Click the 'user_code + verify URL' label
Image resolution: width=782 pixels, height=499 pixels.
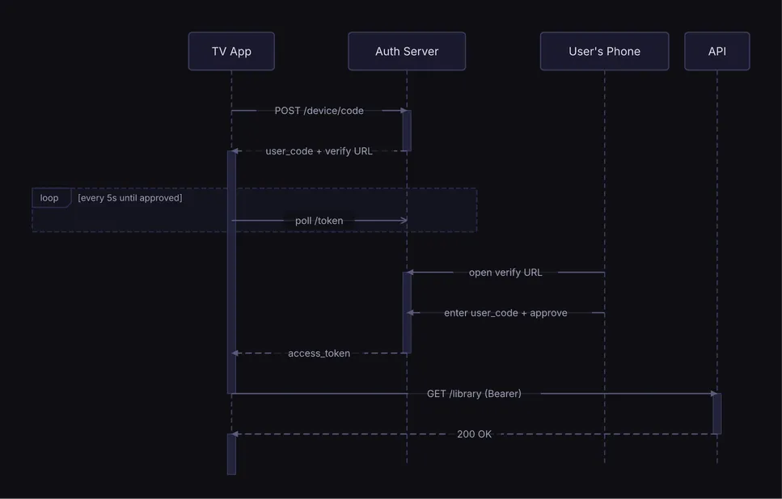[x=319, y=151]
